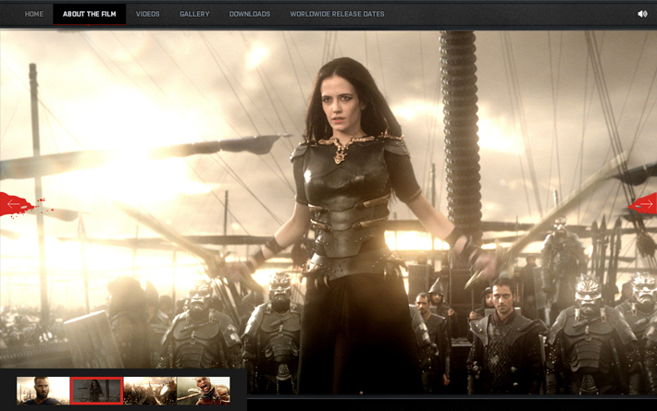Open the Home page
Image resolution: width=657 pixels, height=411 pixels.
click(x=34, y=14)
